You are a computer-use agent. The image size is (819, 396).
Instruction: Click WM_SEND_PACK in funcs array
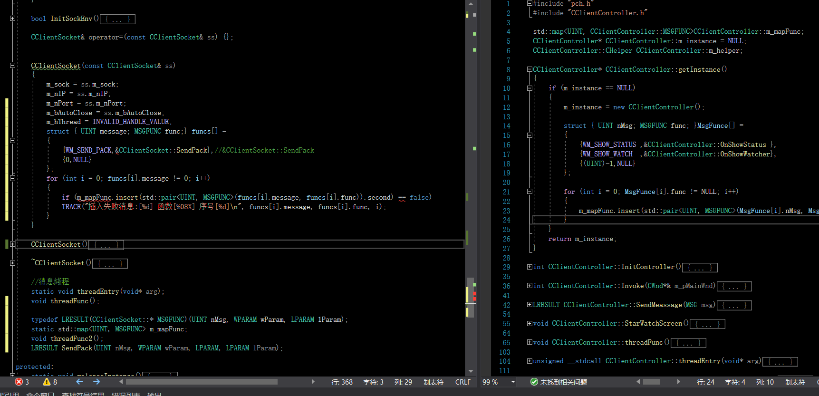tap(89, 150)
